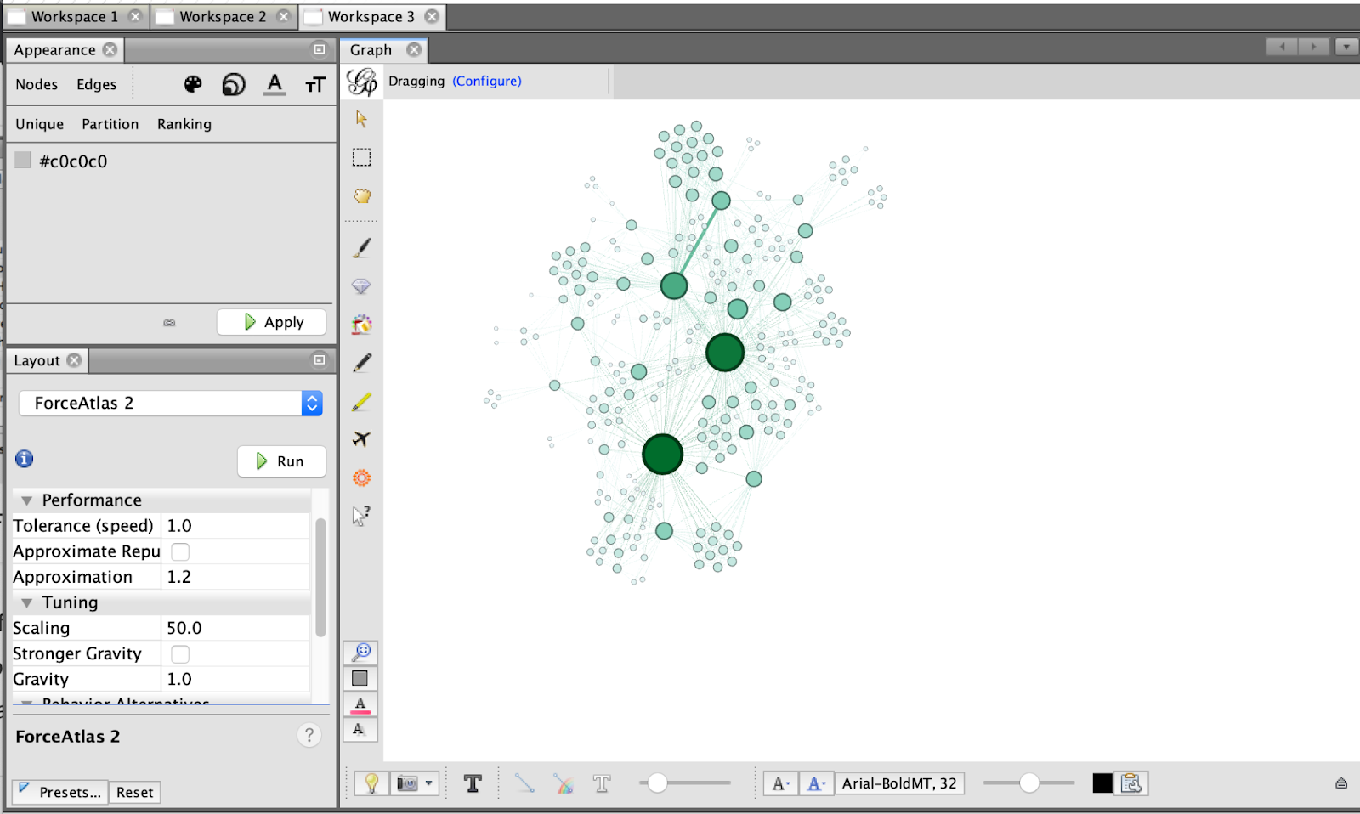This screenshot has height=814, width=1360.
Task: Toggle the Nodes appearance button
Action: [37, 84]
